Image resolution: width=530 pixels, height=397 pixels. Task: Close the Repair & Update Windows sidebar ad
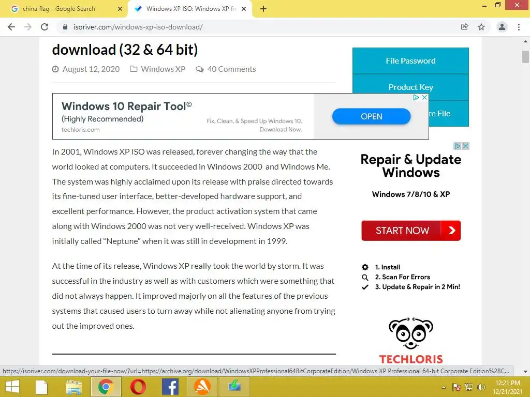pos(465,146)
